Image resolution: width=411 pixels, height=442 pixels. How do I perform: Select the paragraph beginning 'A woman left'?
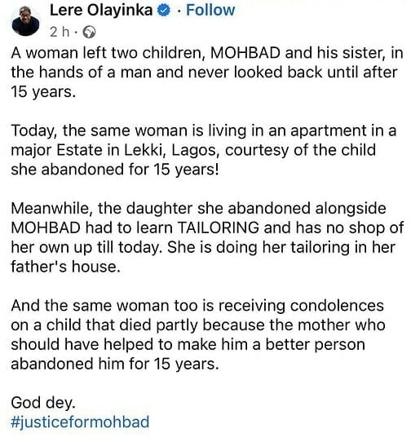tap(207, 72)
